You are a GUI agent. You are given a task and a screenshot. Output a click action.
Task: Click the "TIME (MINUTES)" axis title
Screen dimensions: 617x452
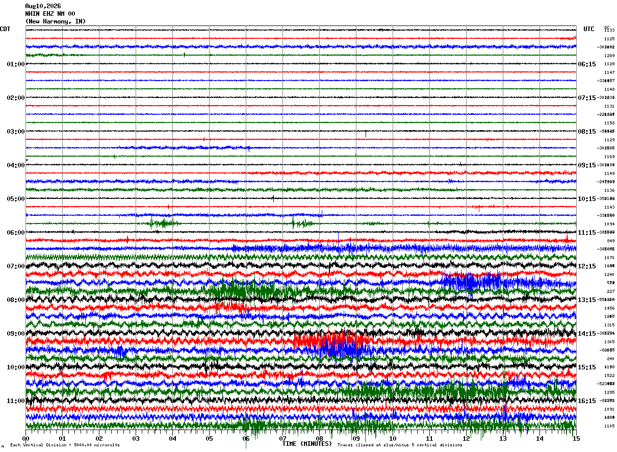[x=307, y=444]
